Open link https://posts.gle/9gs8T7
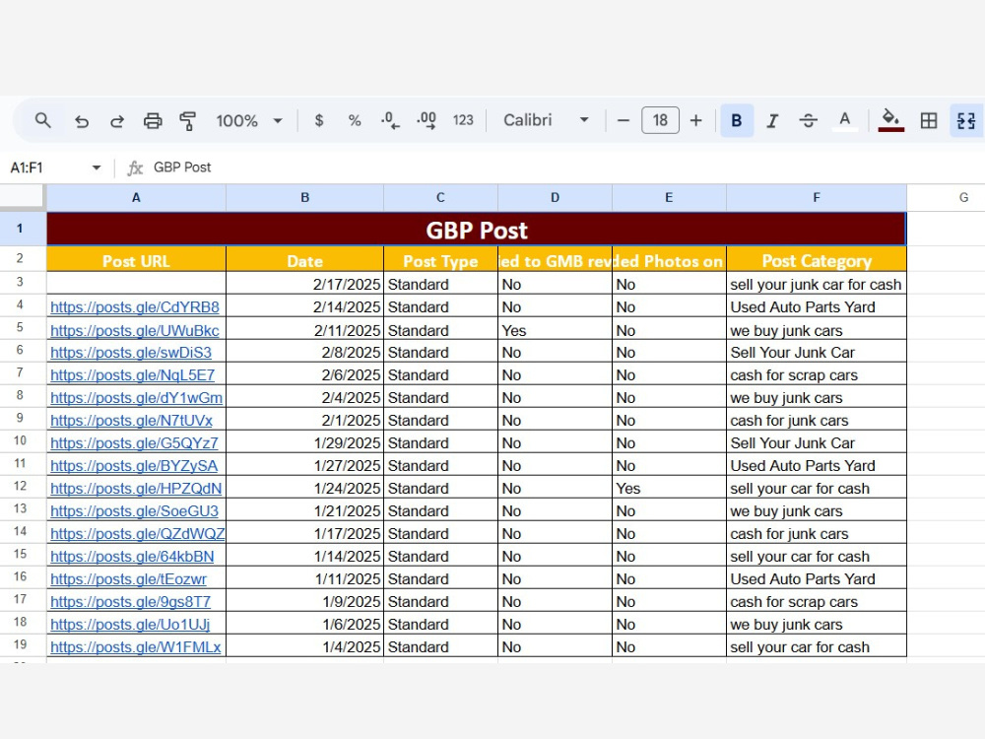 click(130, 601)
